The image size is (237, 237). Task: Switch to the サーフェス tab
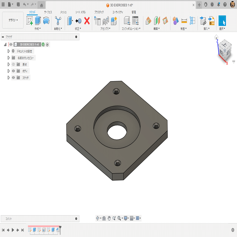point(48,12)
